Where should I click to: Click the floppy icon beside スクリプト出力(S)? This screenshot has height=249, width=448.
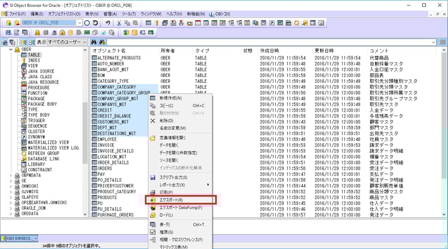(153, 177)
